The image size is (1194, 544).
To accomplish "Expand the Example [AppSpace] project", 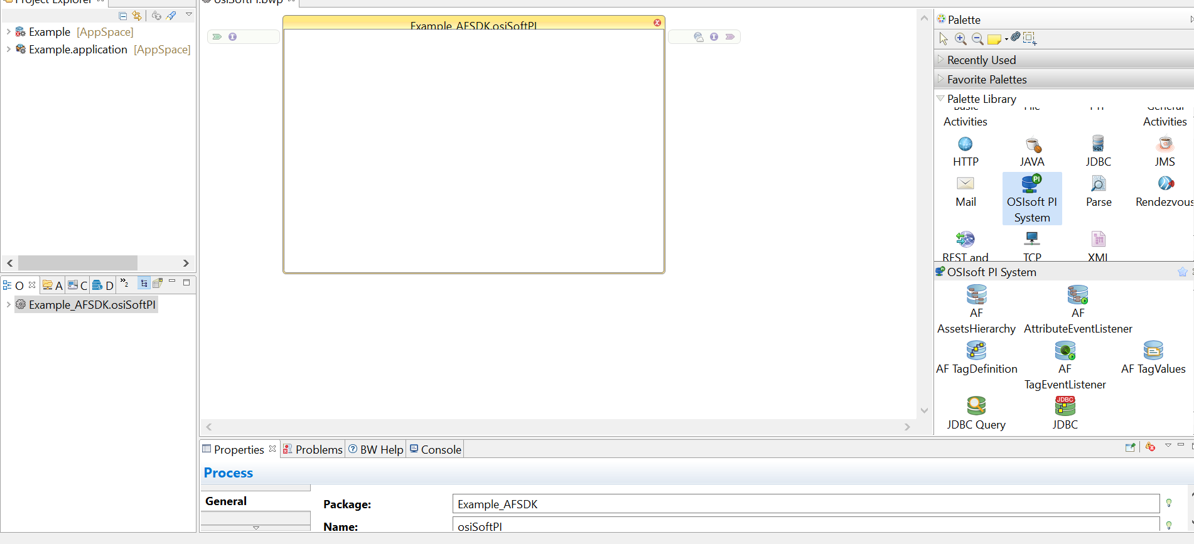I will point(8,31).
